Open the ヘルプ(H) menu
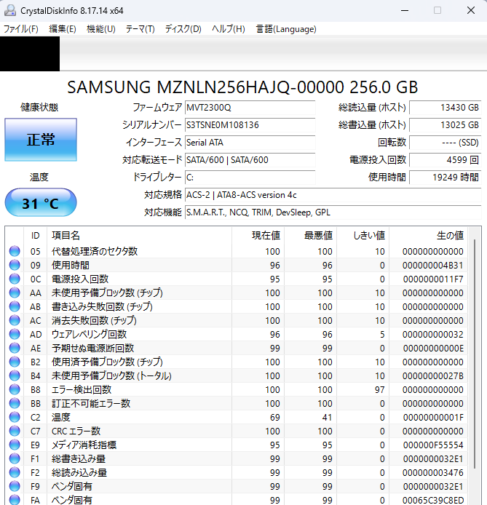 [x=229, y=29]
